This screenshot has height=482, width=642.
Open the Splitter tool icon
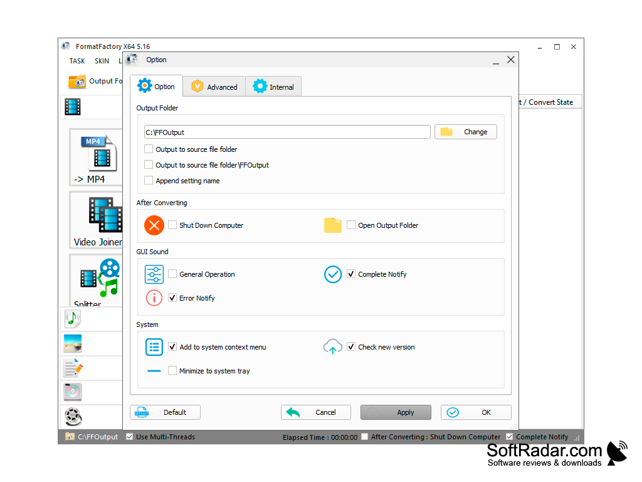pyautogui.click(x=97, y=281)
